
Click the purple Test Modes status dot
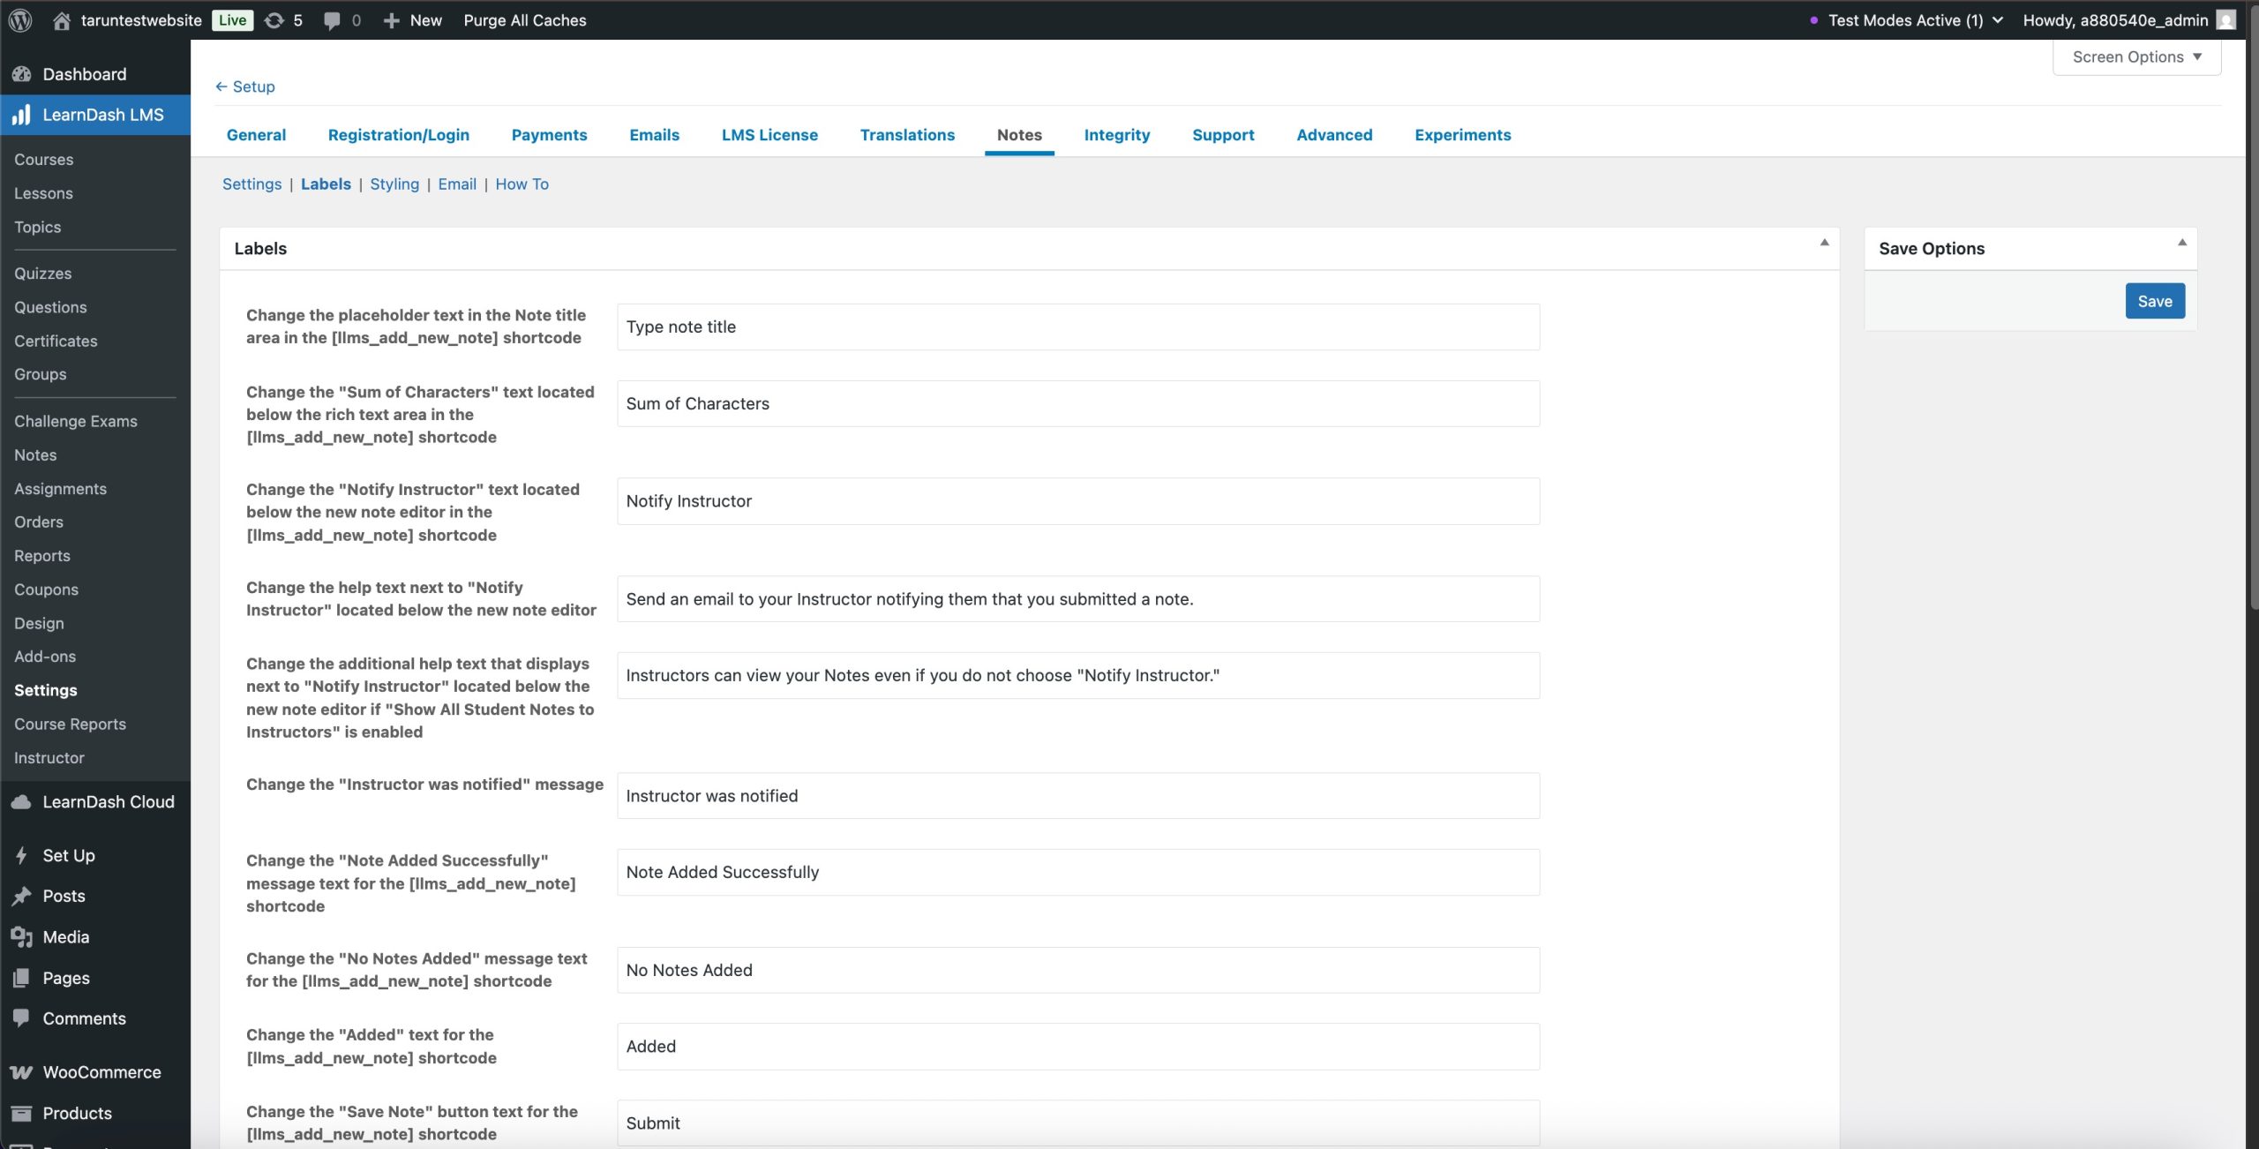tap(1813, 20)
